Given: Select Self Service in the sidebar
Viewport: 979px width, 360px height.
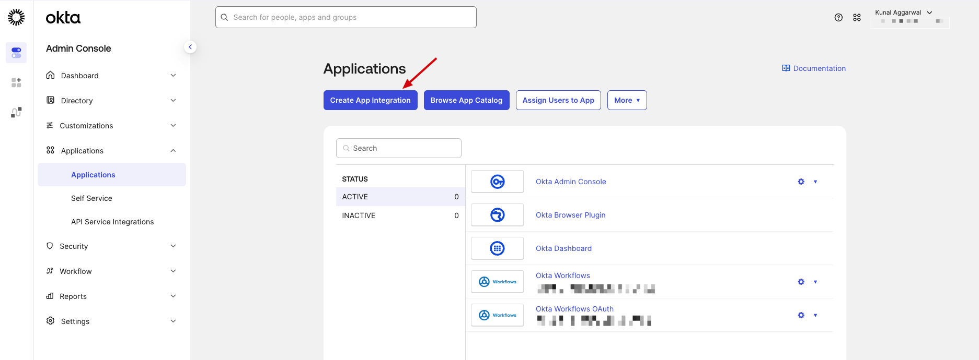Looking at the screenshot, I should tap(91, 198).
